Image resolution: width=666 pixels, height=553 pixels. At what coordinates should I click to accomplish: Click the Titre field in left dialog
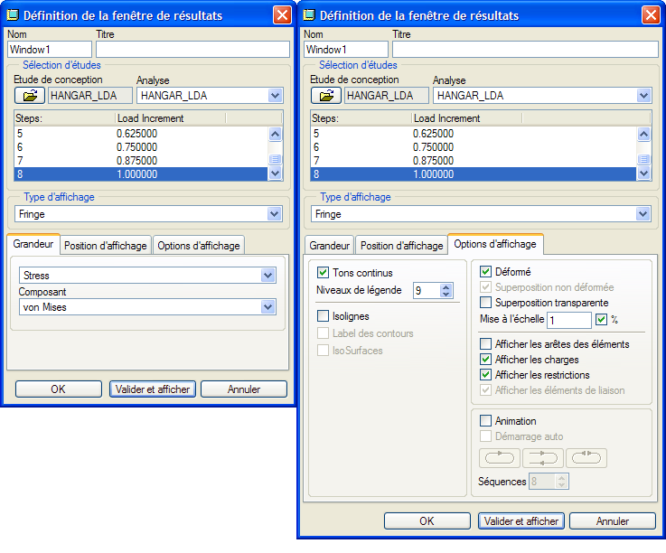(192, 50)
